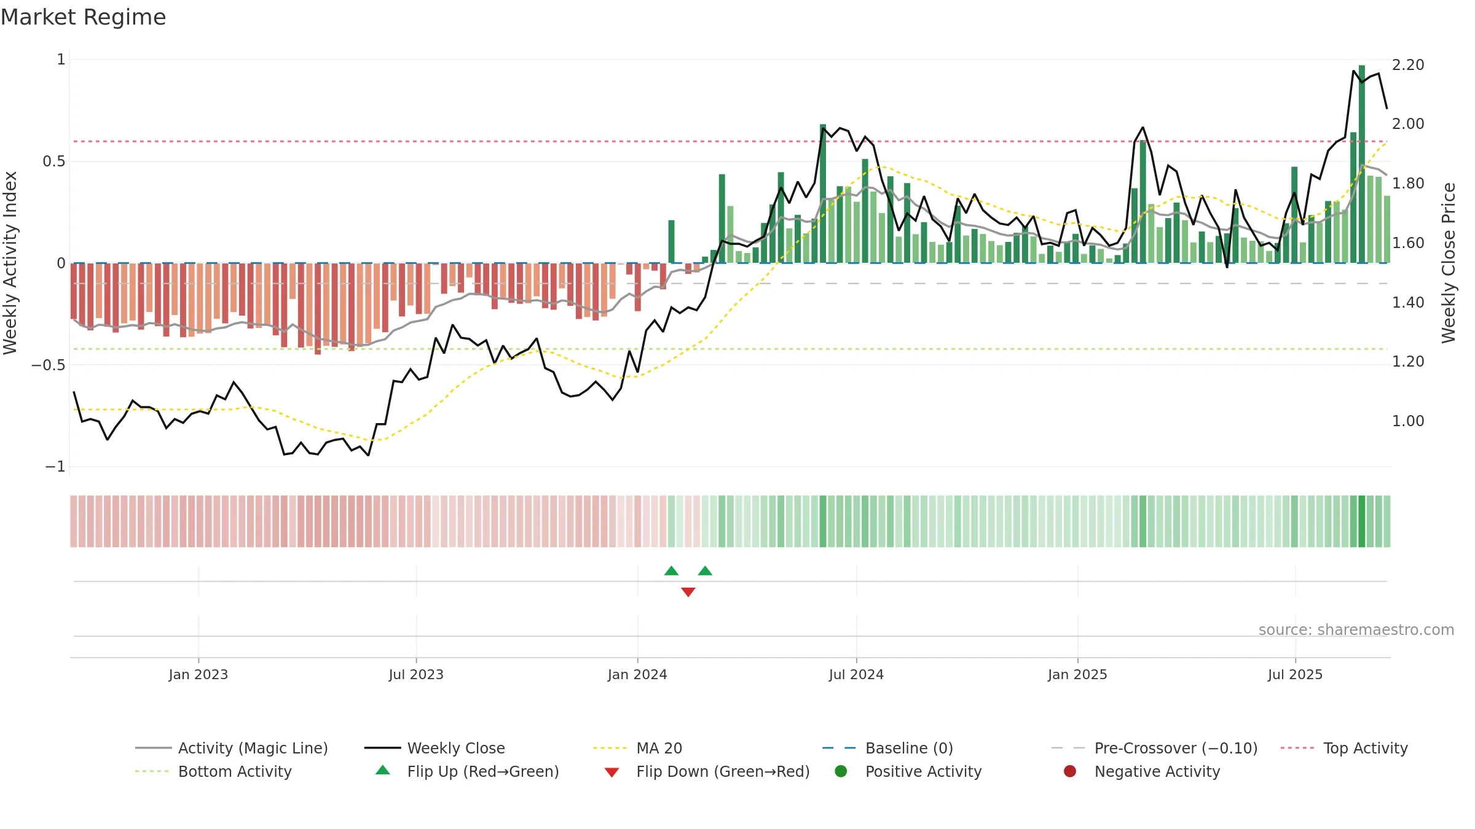Click the 1.80 price tick label

(x=1408, y=183)
